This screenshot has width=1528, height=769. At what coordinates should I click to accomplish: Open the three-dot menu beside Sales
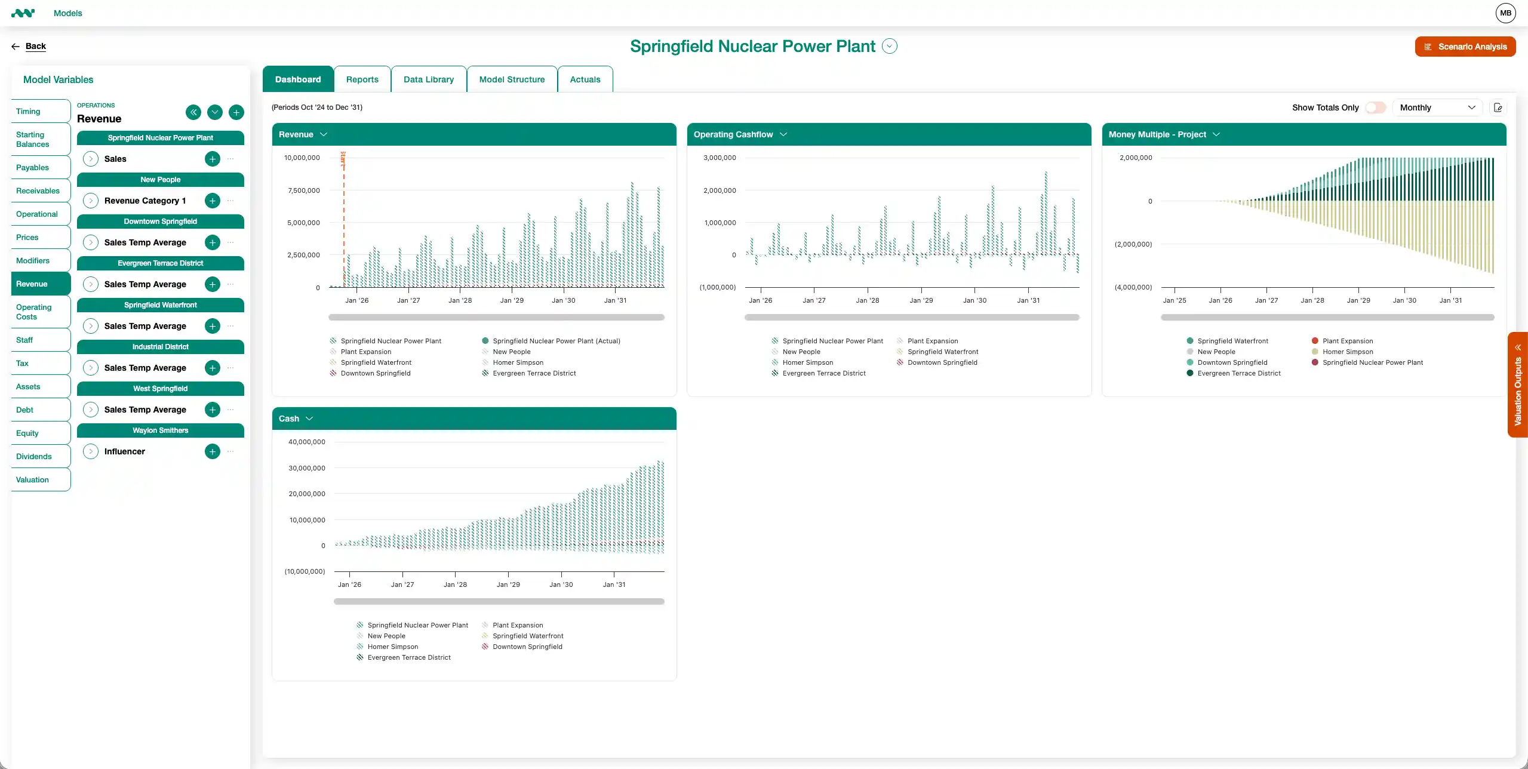pos(231,159)
